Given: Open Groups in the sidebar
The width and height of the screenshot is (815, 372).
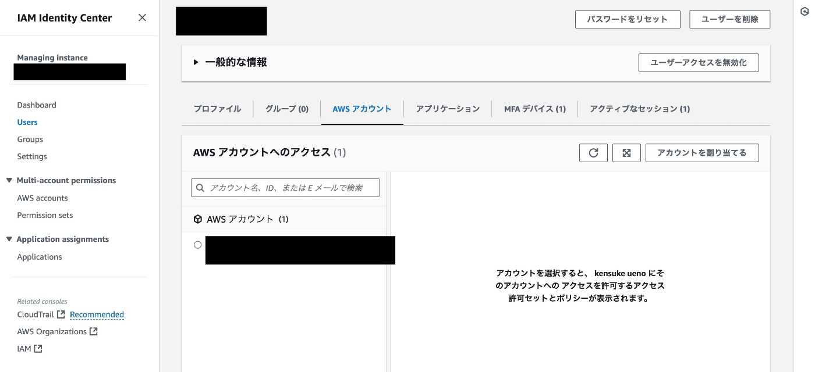Looking at the screenshot, I should (x=30, y=139).
